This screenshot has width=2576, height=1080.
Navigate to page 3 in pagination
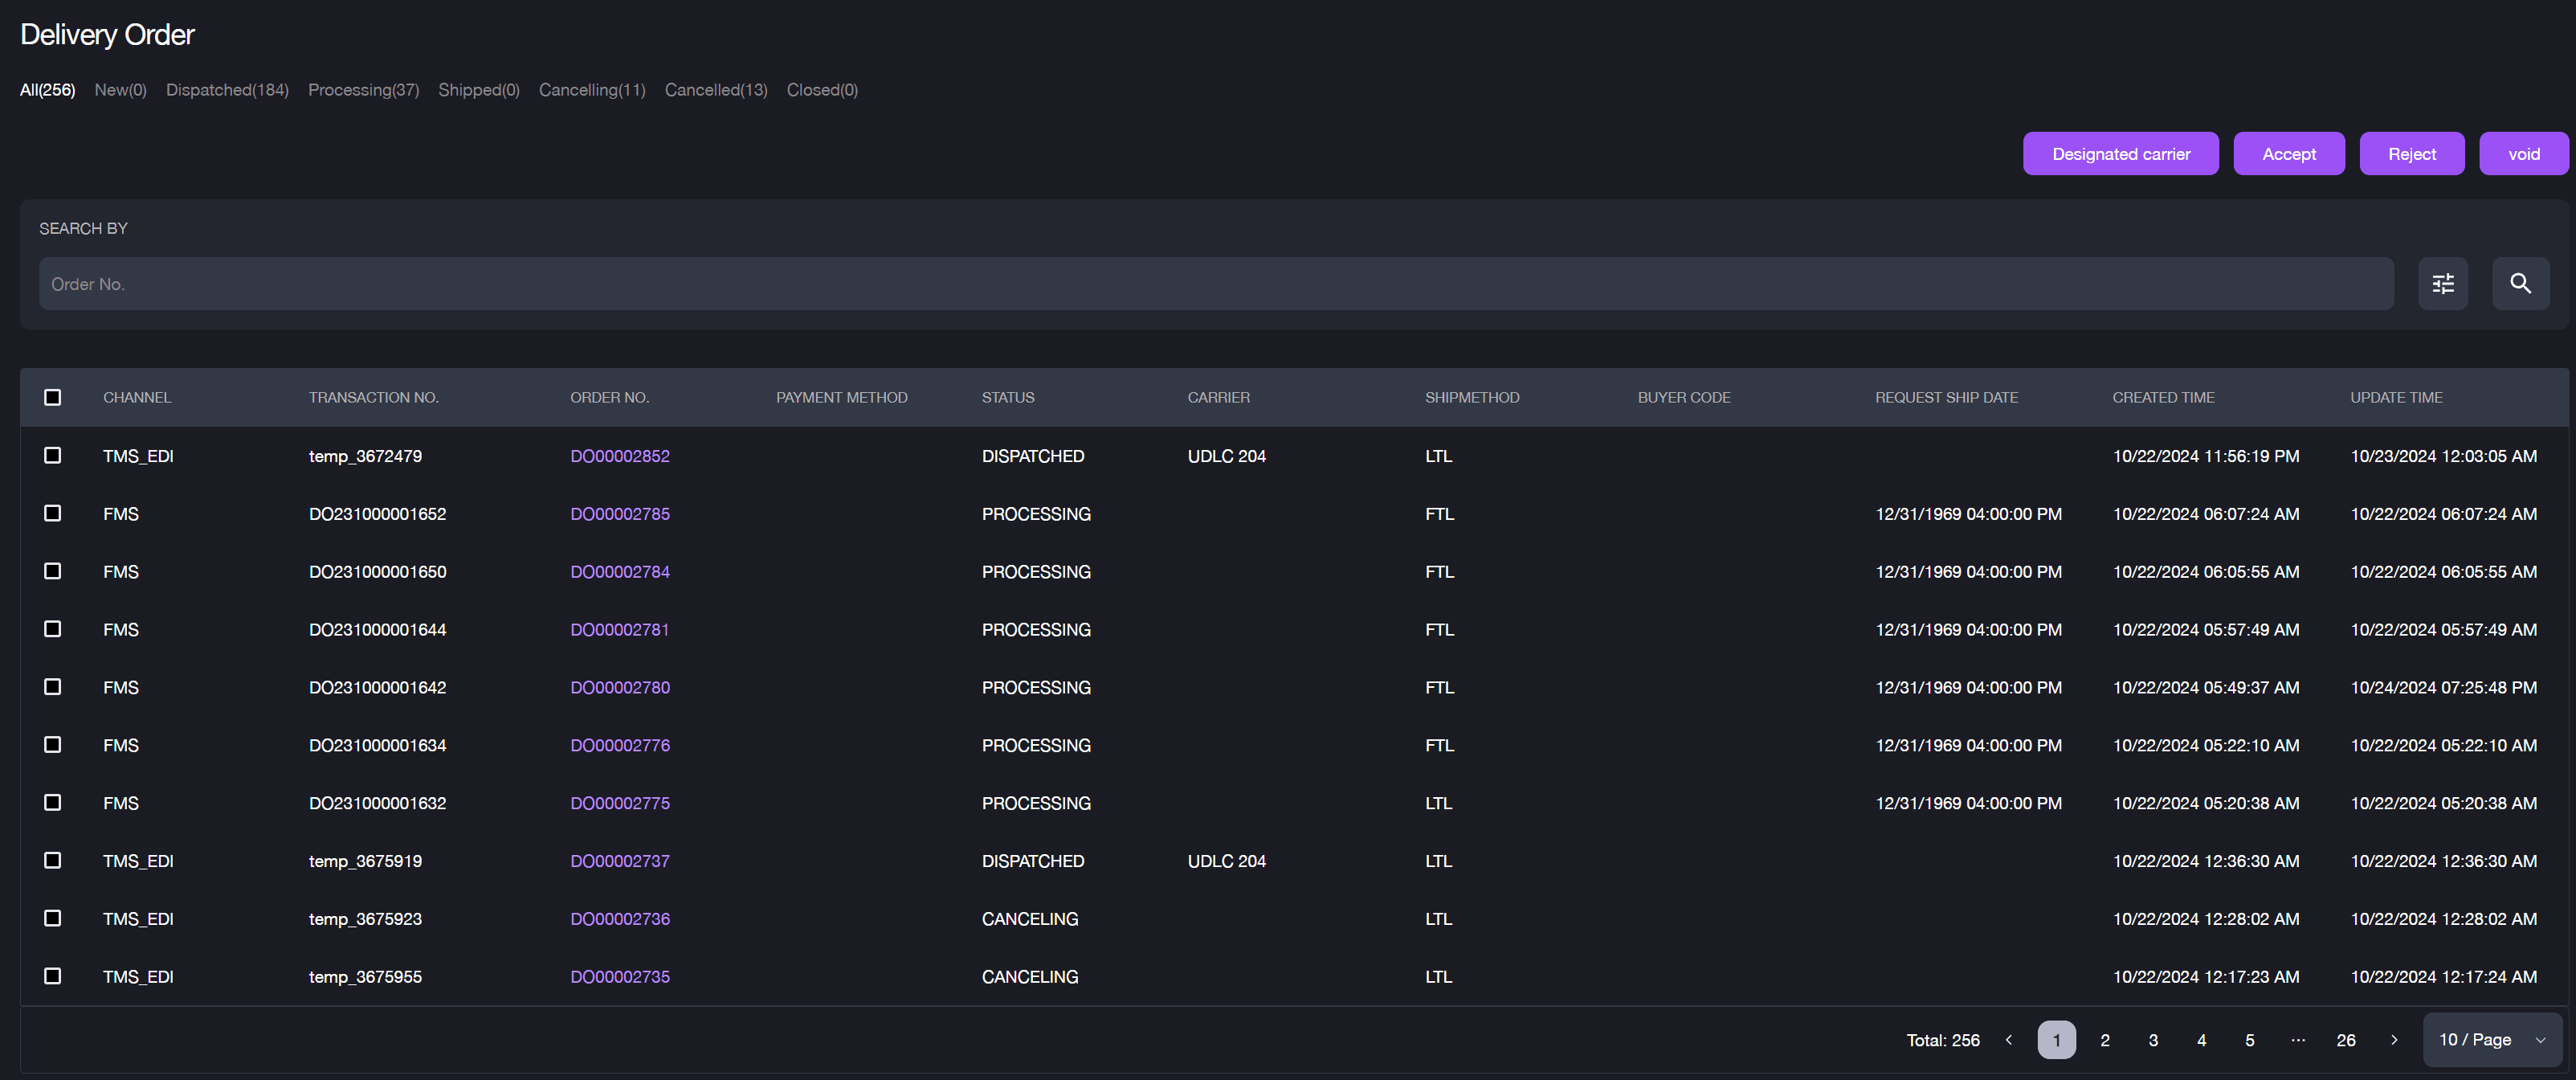[2152, 1039]
